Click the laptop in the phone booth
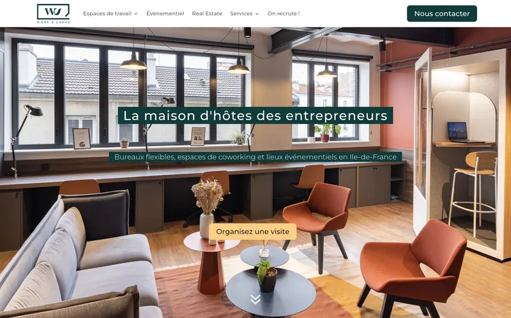The height and width of the screenshot is (318, 511). pyautogui.click(x=462, y=133)
